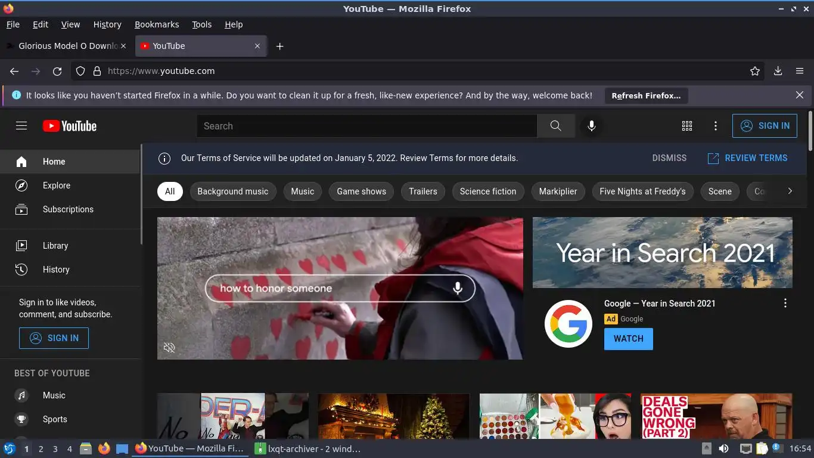Select the Music filter chip
This screenshot has height=458, width=814.
pyautogui.click(x=303, y=191)
